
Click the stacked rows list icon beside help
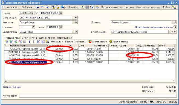tap(87, 7)
